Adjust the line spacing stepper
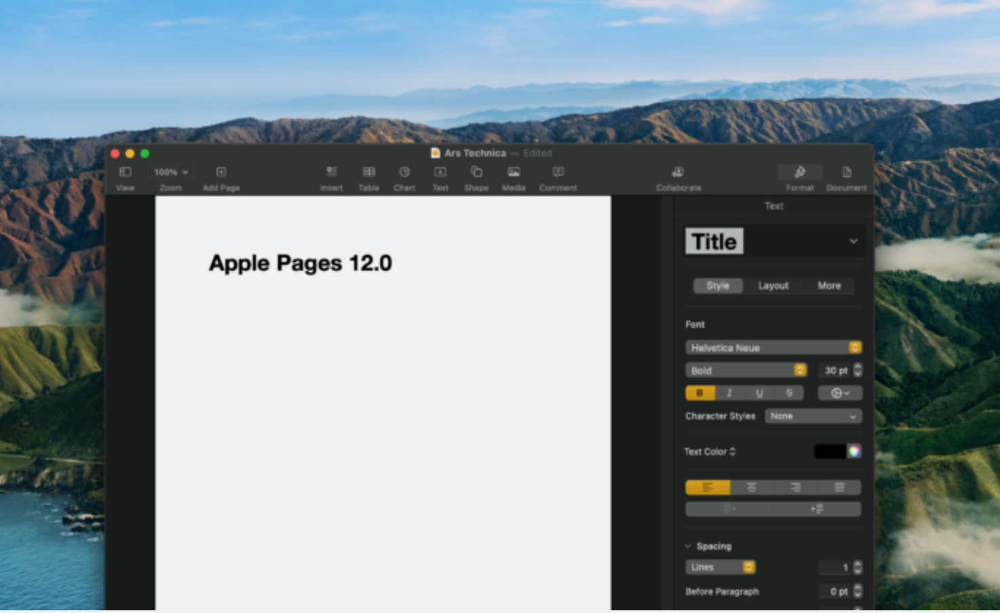Viewport: 1000px width, 613px height. pos(858,568)
